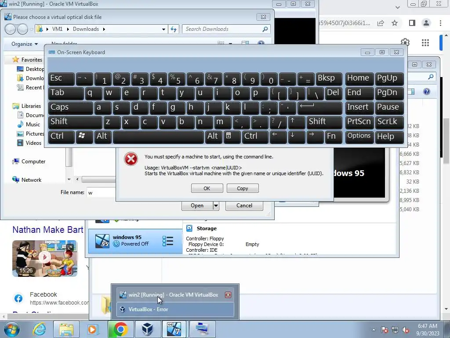Open the Windows Start menu
This screenshot has height=338, width=450.
point(12,329)
